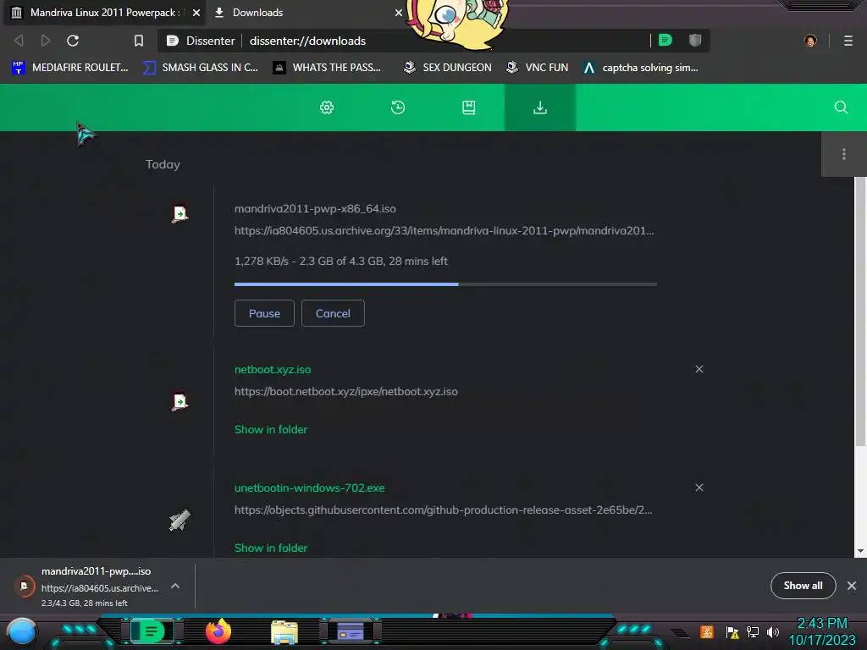
Task: Open the browser hamburger menu
Action: coord(848,41)
